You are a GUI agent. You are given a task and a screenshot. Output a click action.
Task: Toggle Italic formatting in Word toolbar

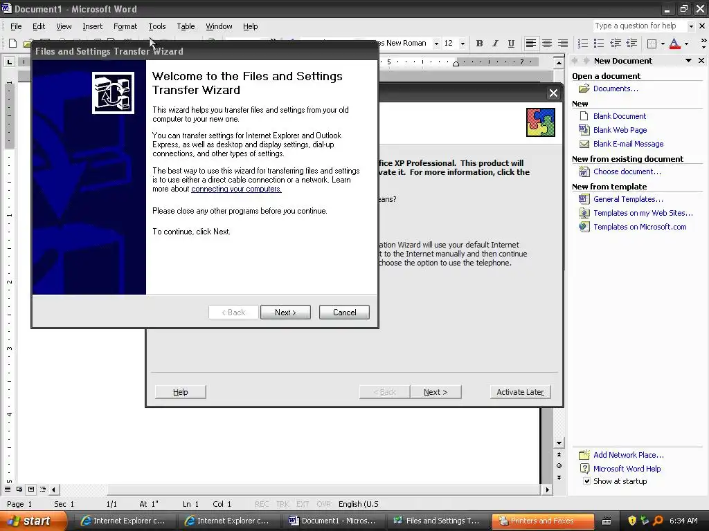[495, 44]
